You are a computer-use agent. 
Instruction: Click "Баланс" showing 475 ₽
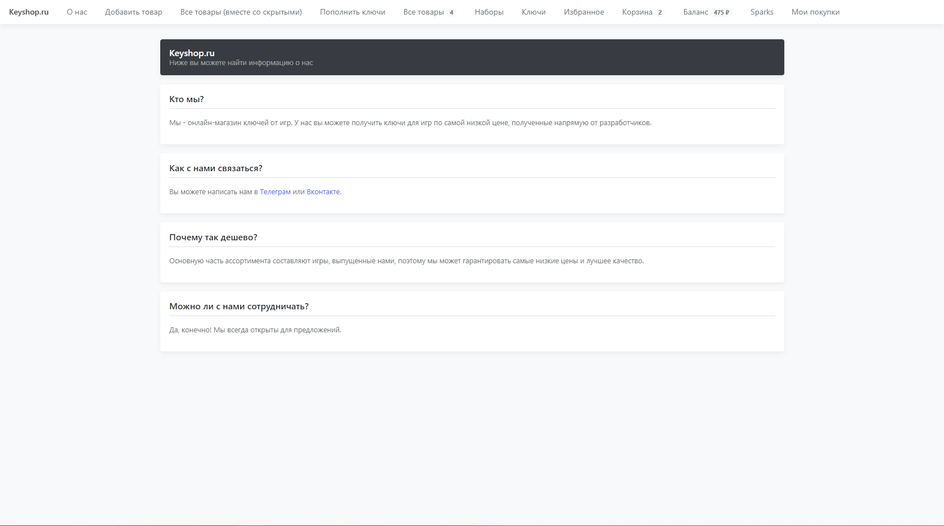click(706, 12)
